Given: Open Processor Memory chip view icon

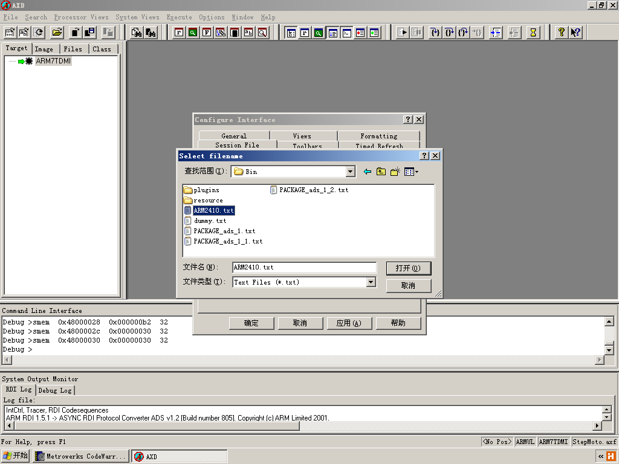Looking at the screenshot, I should pos(235,33).
